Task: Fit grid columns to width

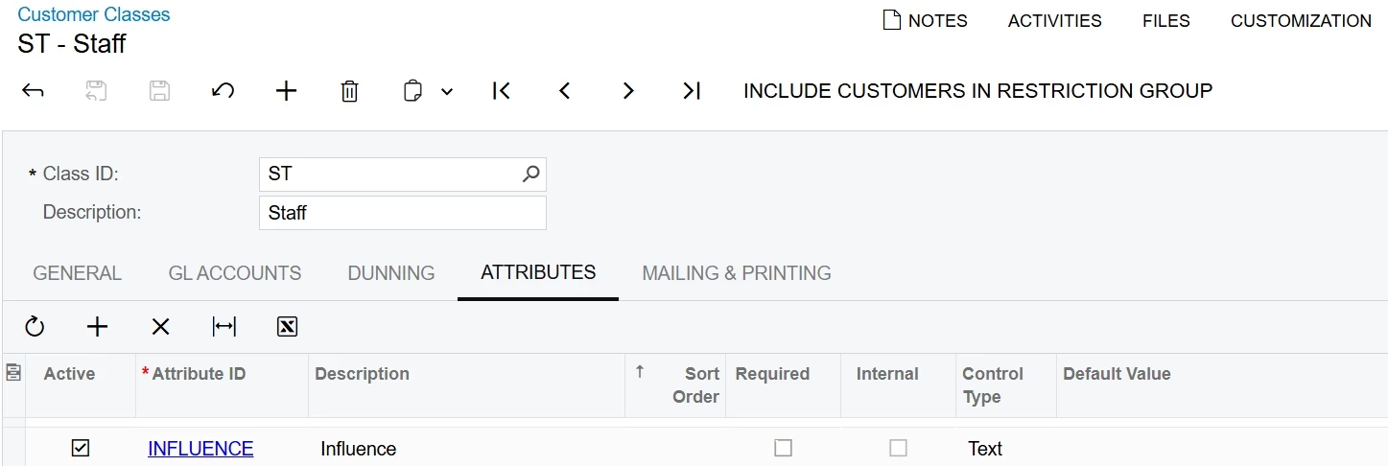Action: pyautogui.click(x=223, y=327)
